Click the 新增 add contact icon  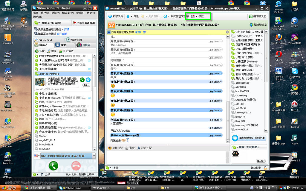coord(36,51)
